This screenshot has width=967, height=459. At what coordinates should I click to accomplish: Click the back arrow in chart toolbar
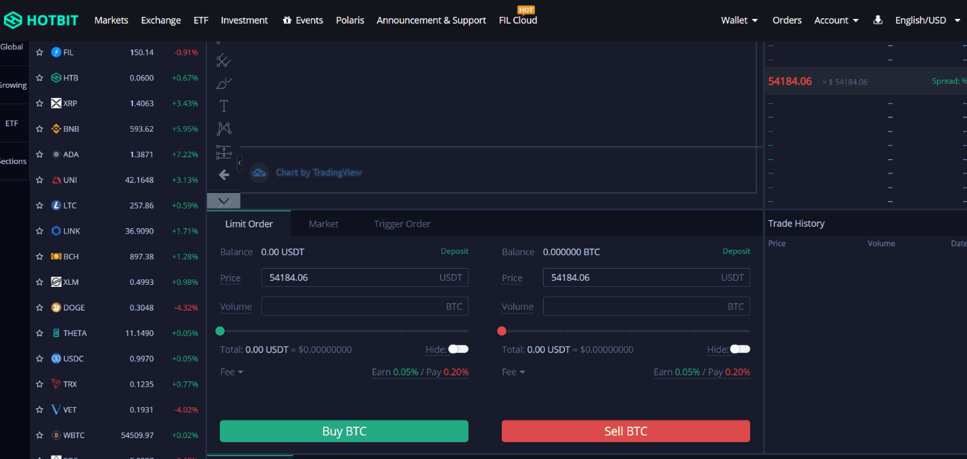[224, 175]
